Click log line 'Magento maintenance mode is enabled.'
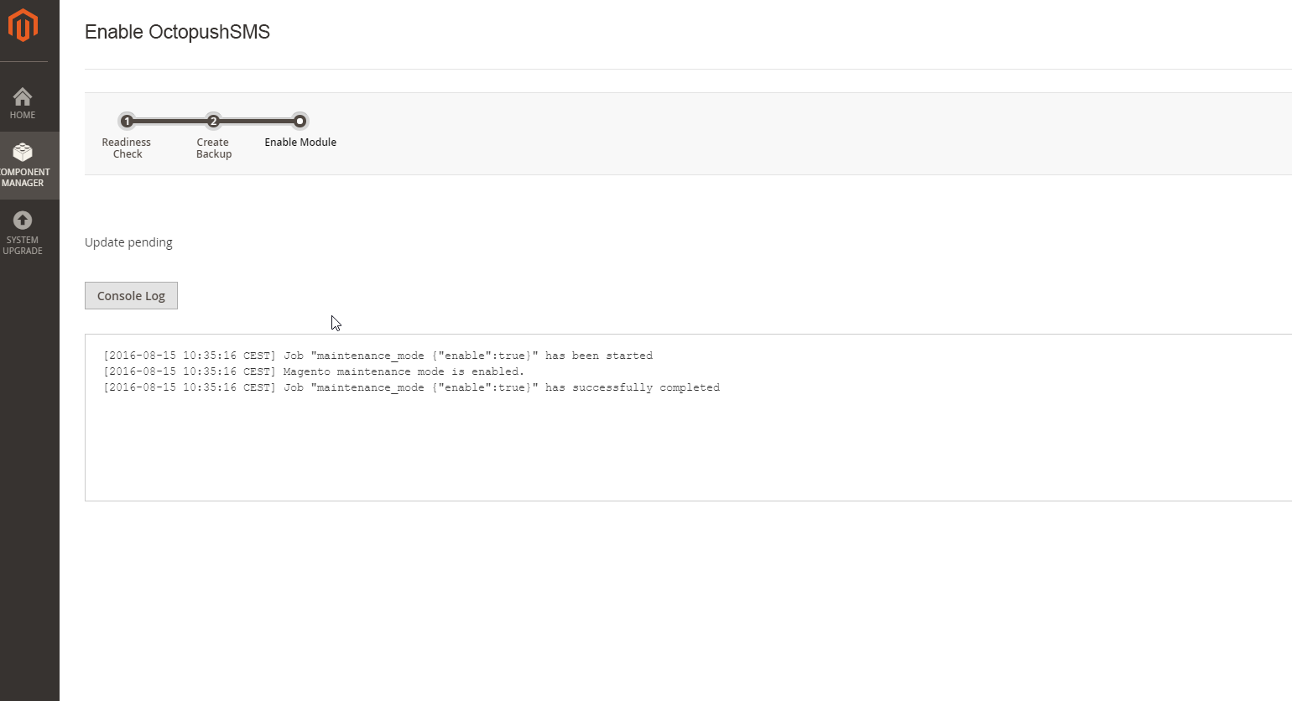The image size is (1292, 701). [314, 371]
